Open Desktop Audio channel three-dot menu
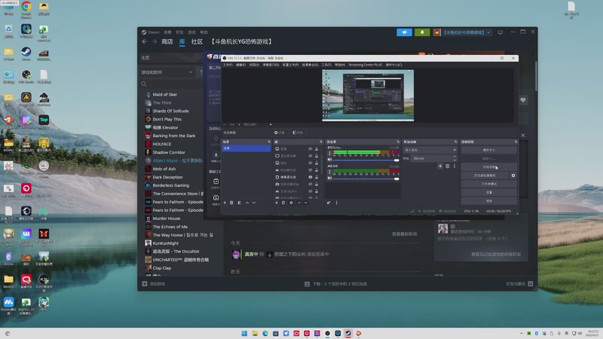Screen dimensions: 603x339 pyautogui.click(x=329, y=172)
